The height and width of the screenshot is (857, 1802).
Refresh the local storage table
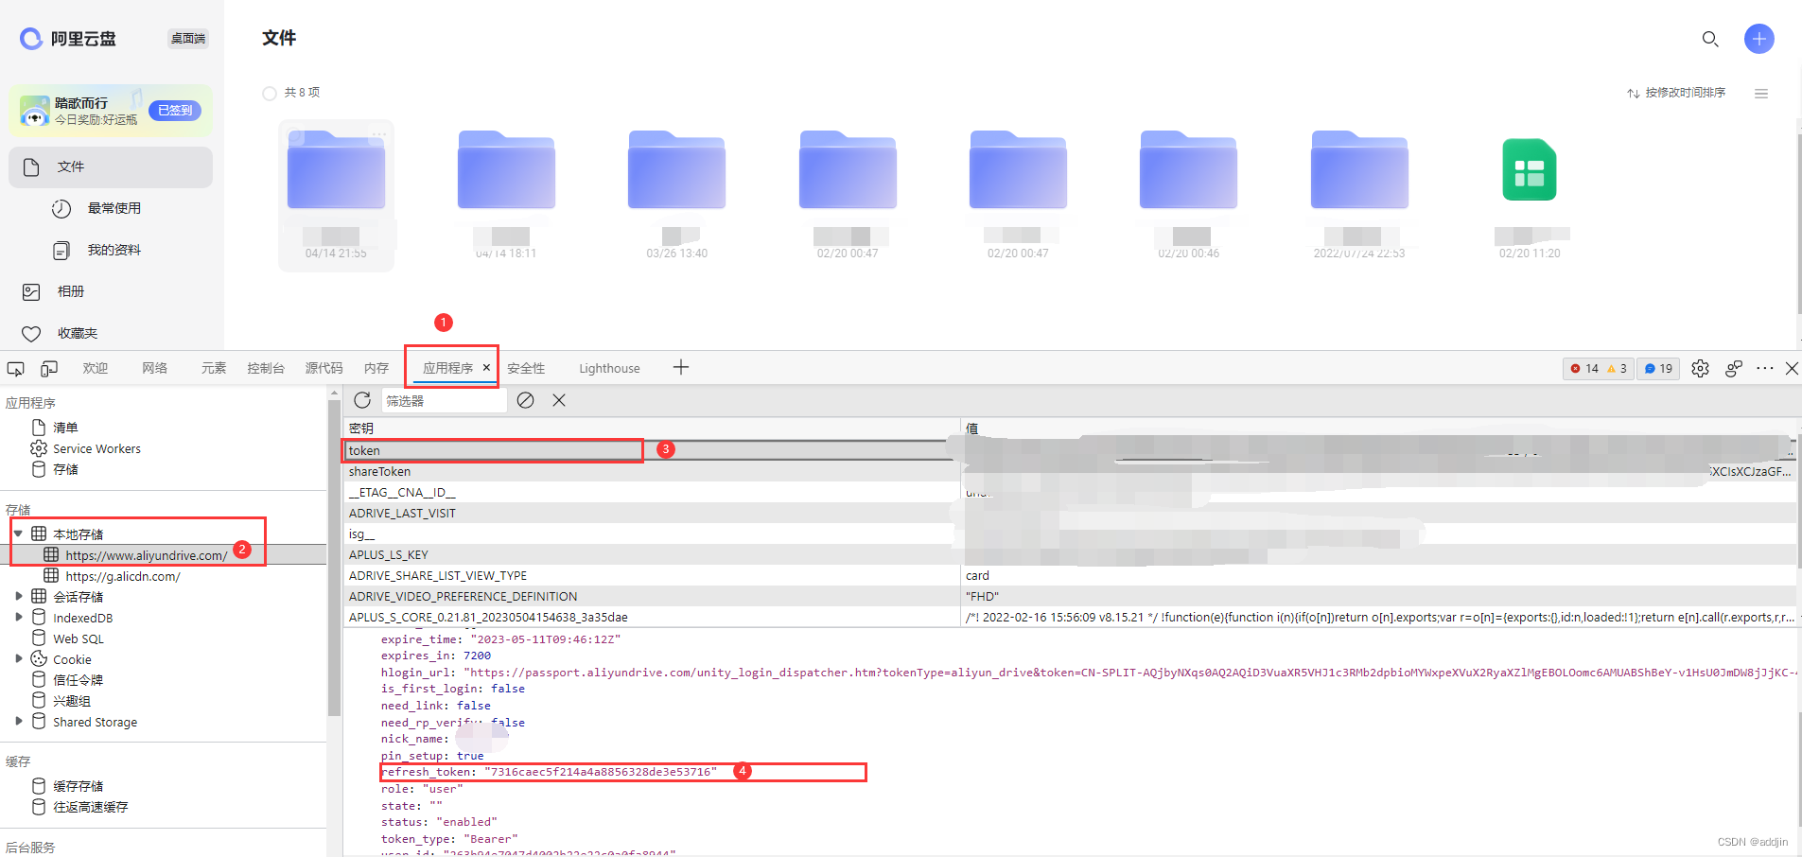tap(362, 400)
